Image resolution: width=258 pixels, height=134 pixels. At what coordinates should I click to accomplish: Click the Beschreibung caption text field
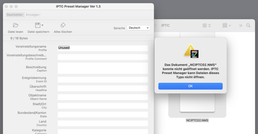tap(103, 68)
